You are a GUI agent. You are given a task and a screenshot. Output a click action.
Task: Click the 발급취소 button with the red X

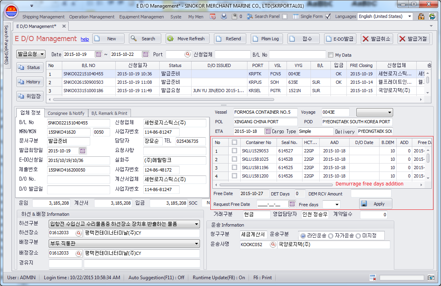(x=377, y=39)
